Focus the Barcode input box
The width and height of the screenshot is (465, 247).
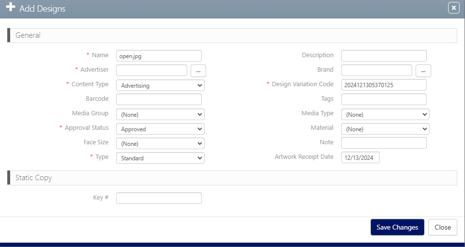tap(159, 100)
